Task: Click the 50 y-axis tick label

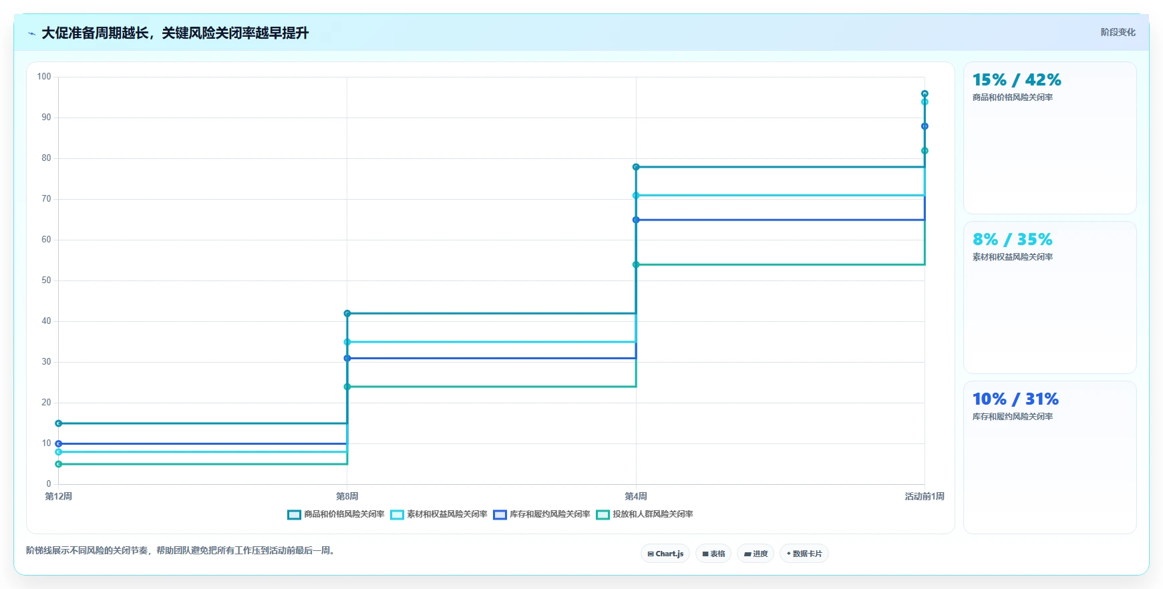Action: (46, 280)
